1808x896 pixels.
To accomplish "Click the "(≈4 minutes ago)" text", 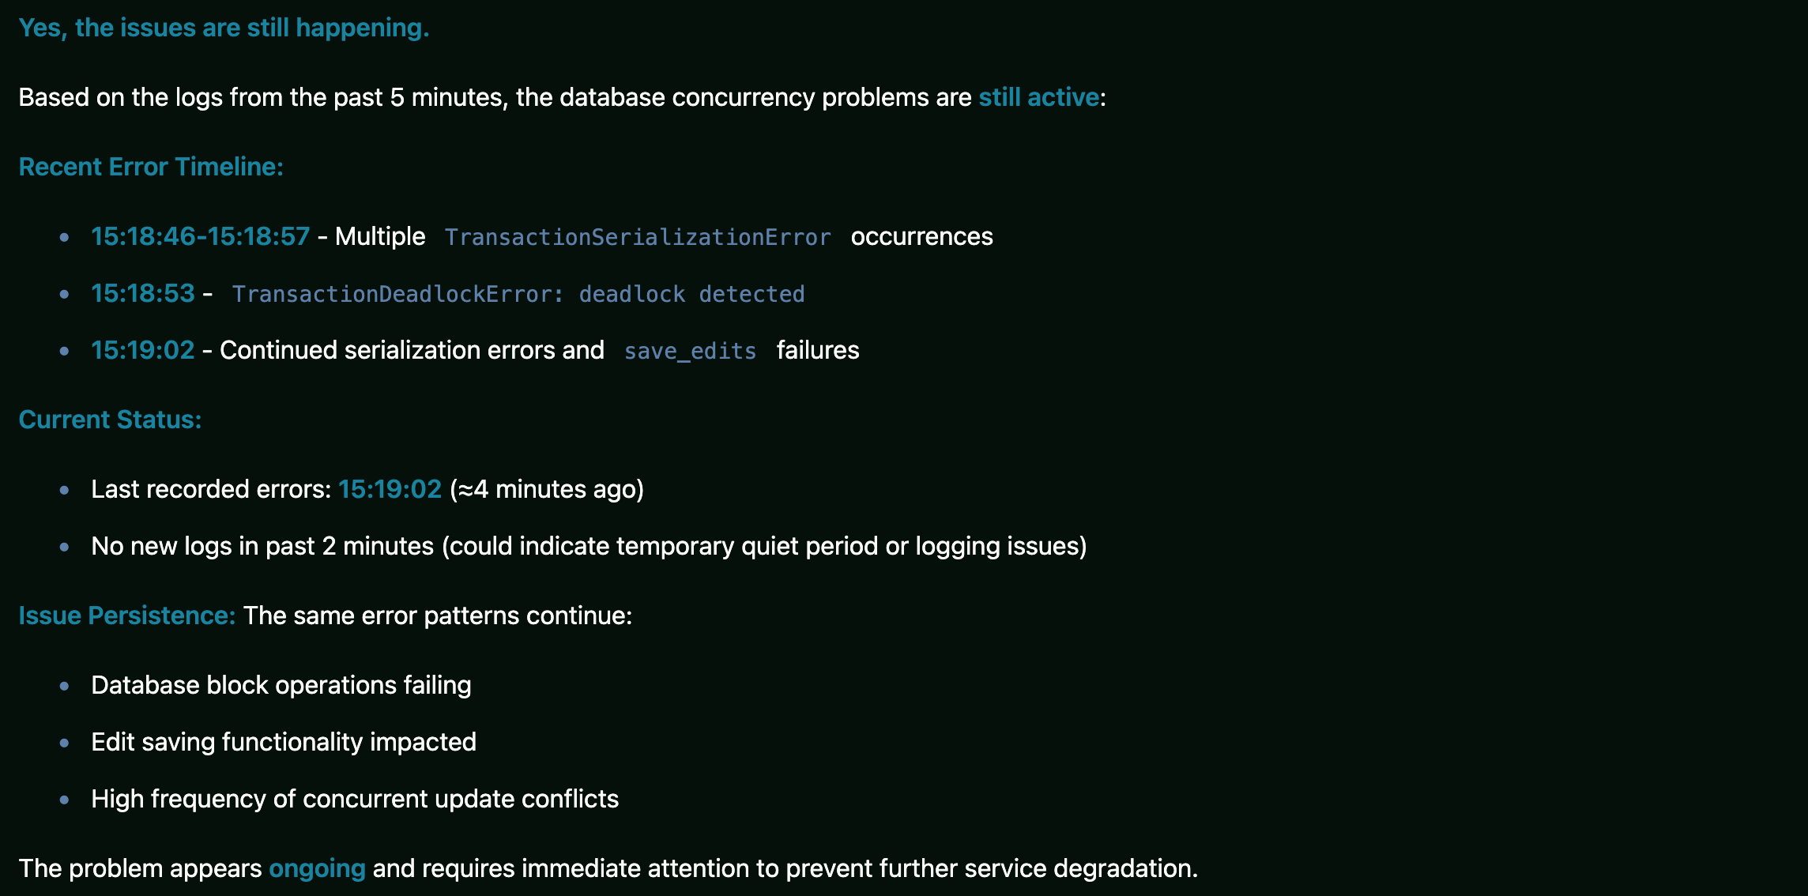I will (x=547, y=489).
